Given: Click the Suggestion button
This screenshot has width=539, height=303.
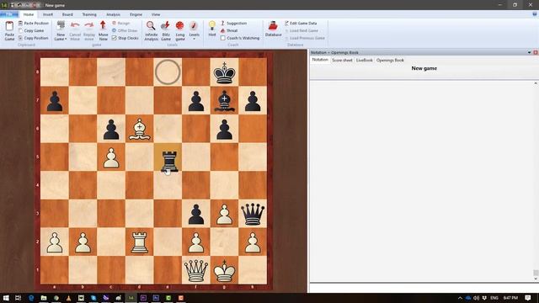Looking at the screenshot, I should click(x=233, y=23).
